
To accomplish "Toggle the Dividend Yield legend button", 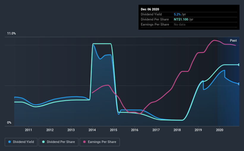I will [x=21, y=142].
